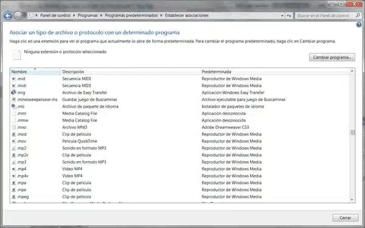Click the scrollbar down arrow
Image resolution: width=365 pixels, height=228 pixels.
[x=352, y=200]
